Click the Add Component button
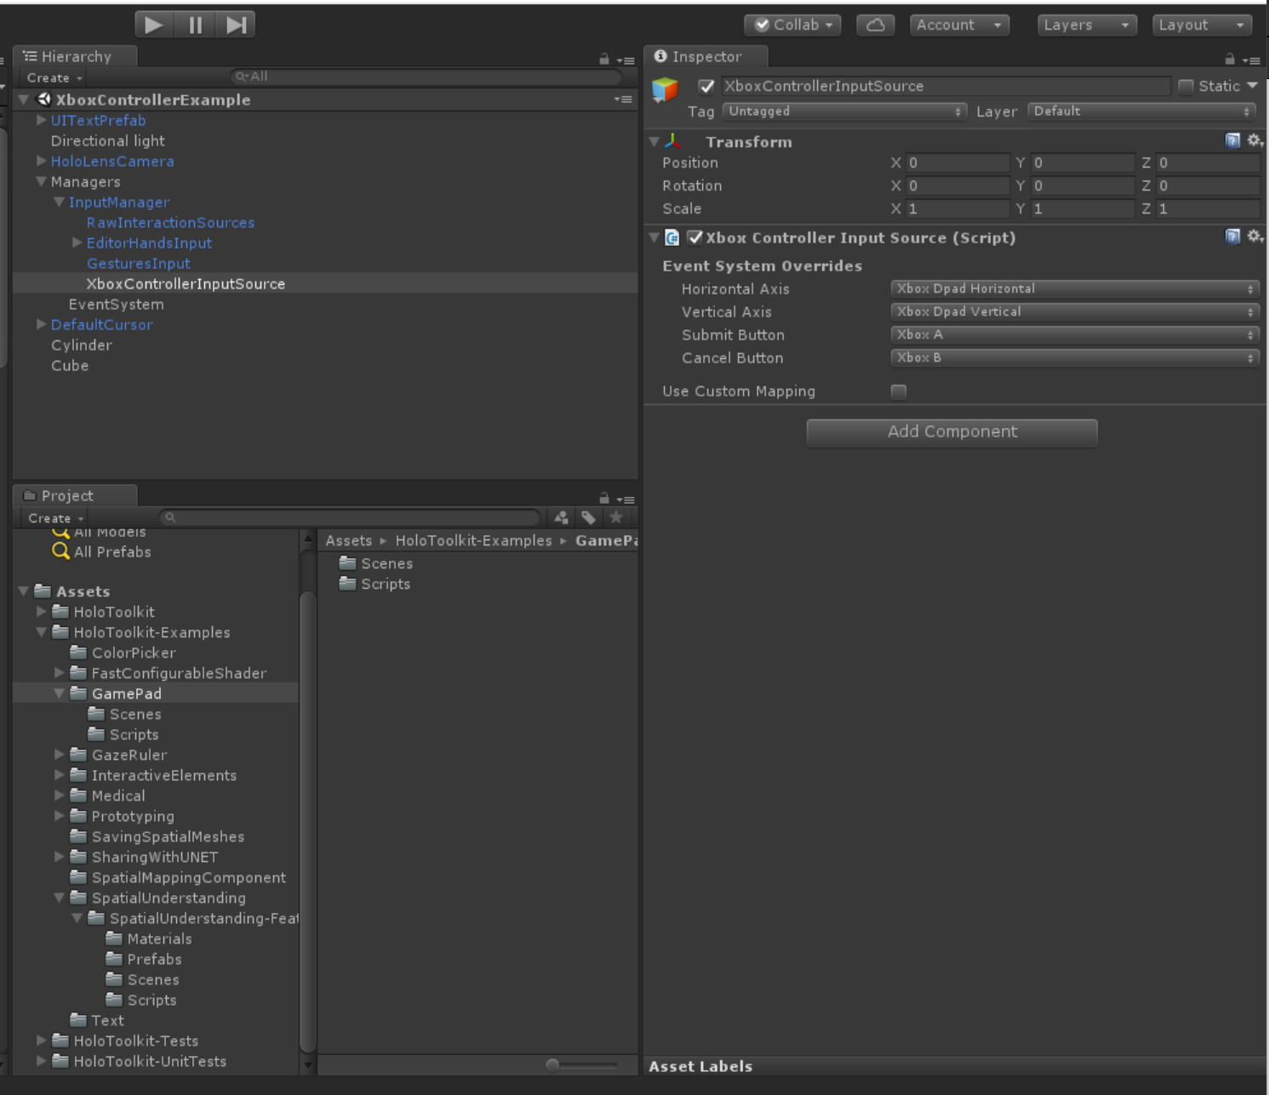1269x1095 pixels. 951,432
